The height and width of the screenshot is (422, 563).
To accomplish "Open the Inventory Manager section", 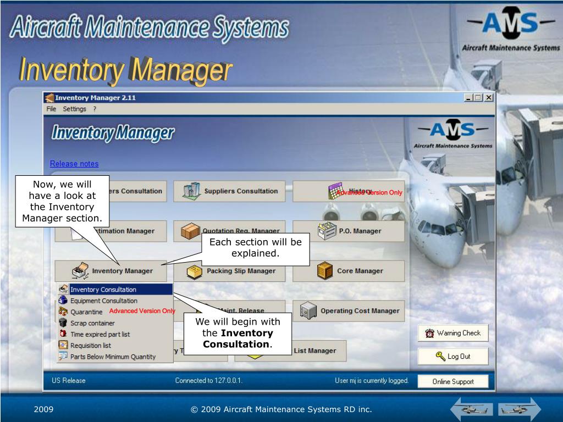I will tap(111, 271).
